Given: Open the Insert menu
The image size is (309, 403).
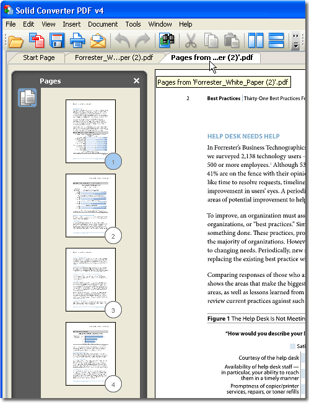Looking at the screenshot, I should coord(72,24).
